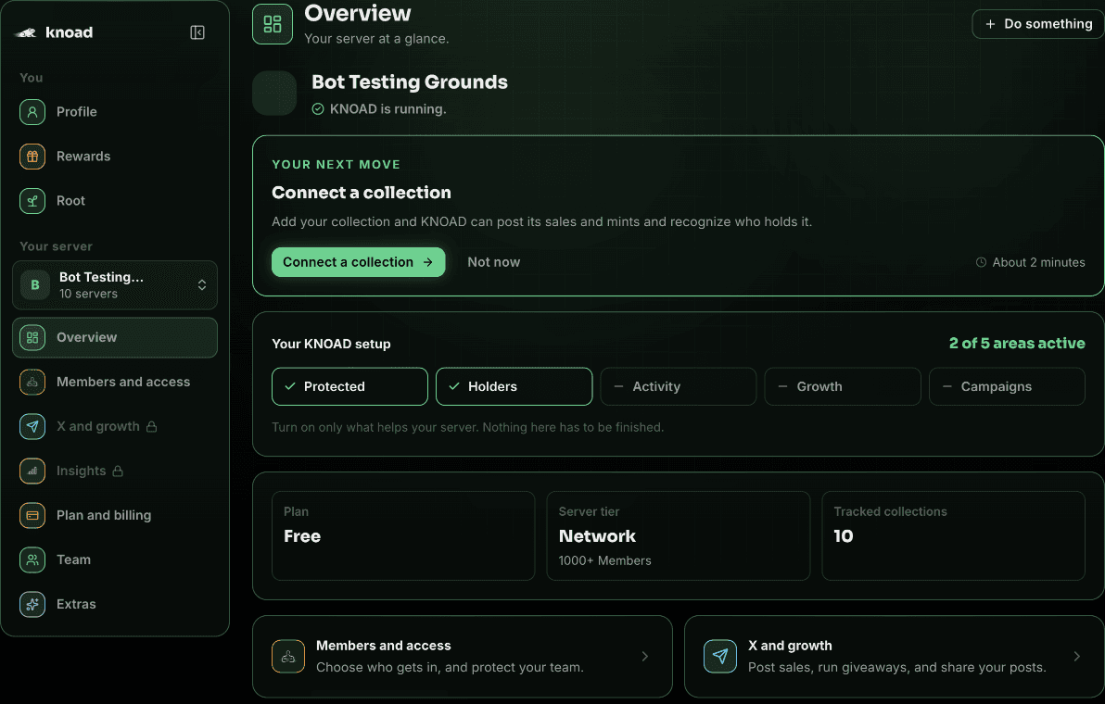This screenshot has width=1105, height=704.
Task: Enable the Campaigns setup area
Action: tap(1007, 386)
